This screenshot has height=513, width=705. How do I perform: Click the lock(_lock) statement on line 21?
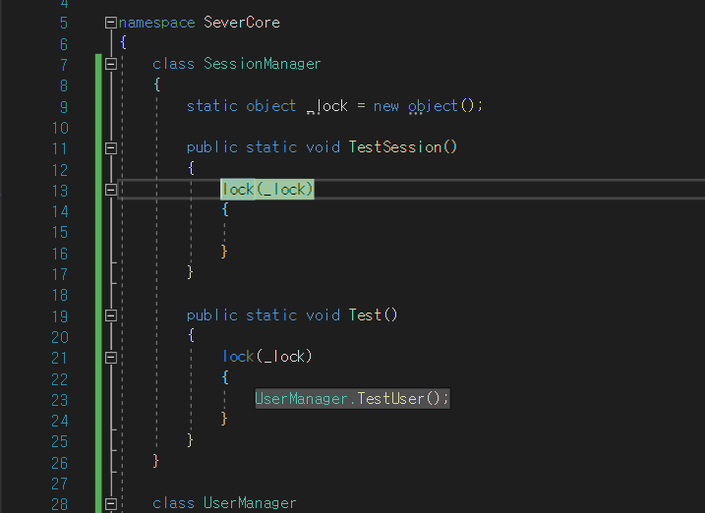[x=267, y=357]
